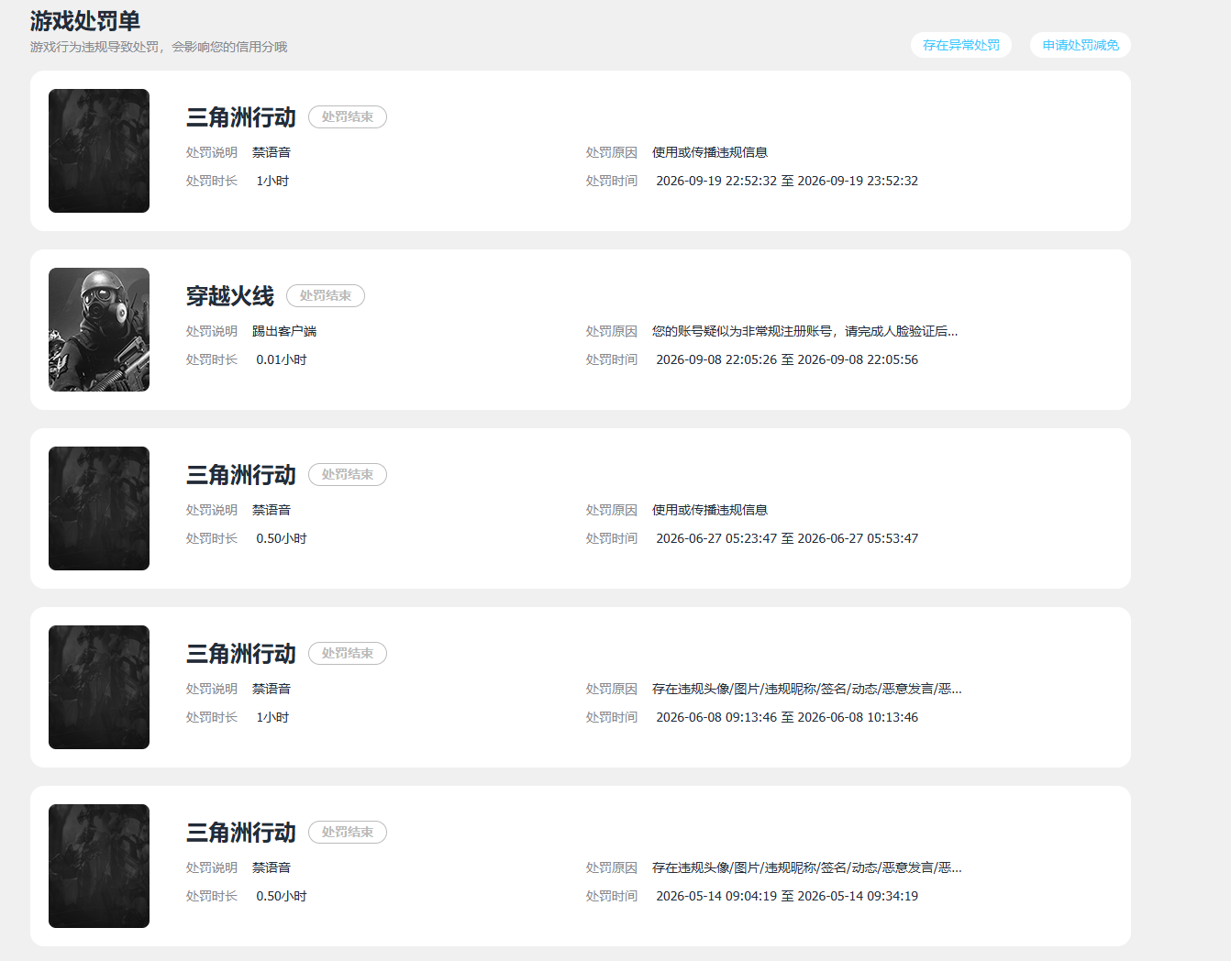This screenshot has height=961, width=1231.
Task: Click time range 2026-05-14 09:04:19 至 09:34:19
Action: [787, 896]
